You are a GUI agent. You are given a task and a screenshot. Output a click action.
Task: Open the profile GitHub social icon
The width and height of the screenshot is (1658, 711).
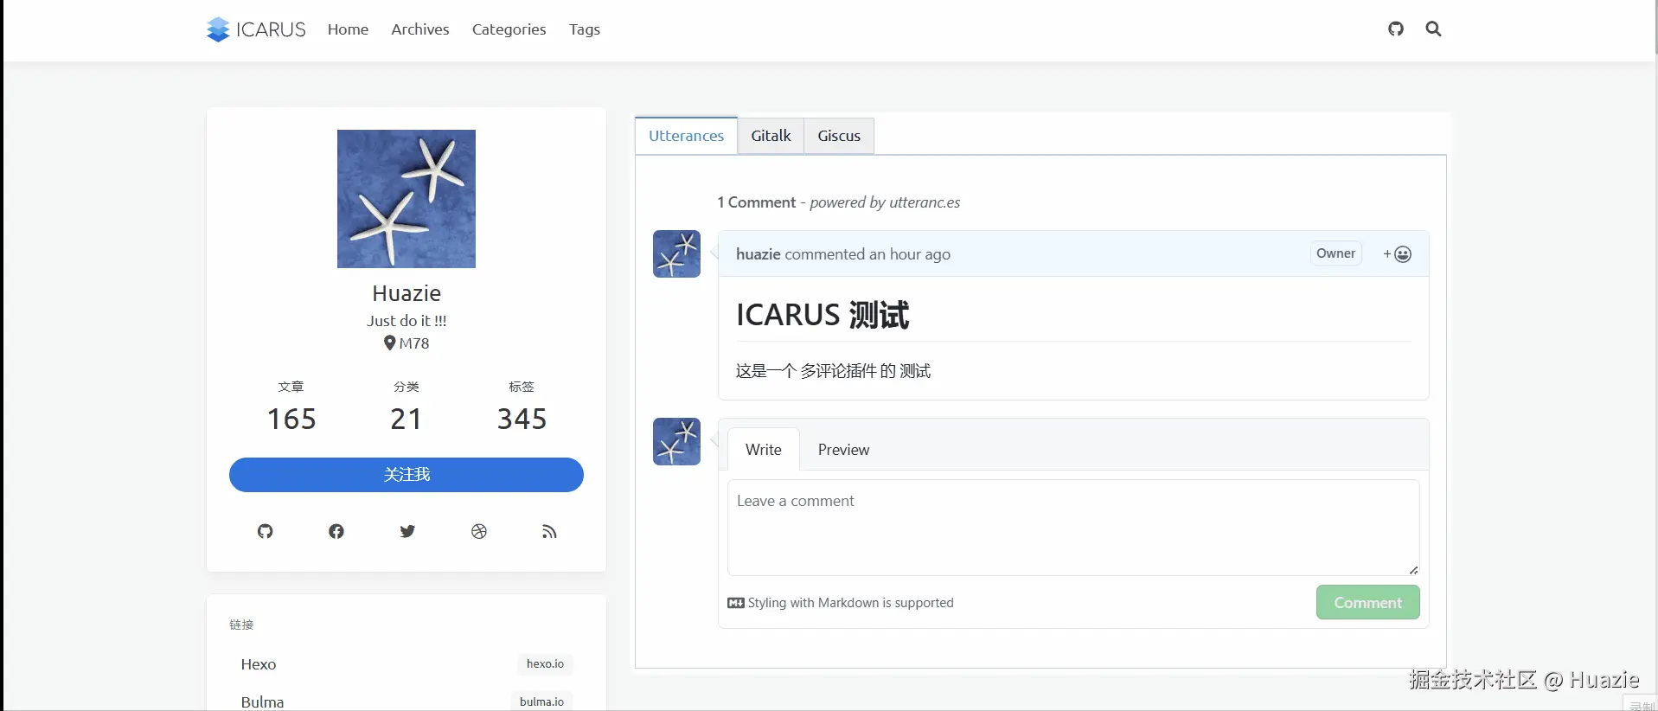[265, 531]
